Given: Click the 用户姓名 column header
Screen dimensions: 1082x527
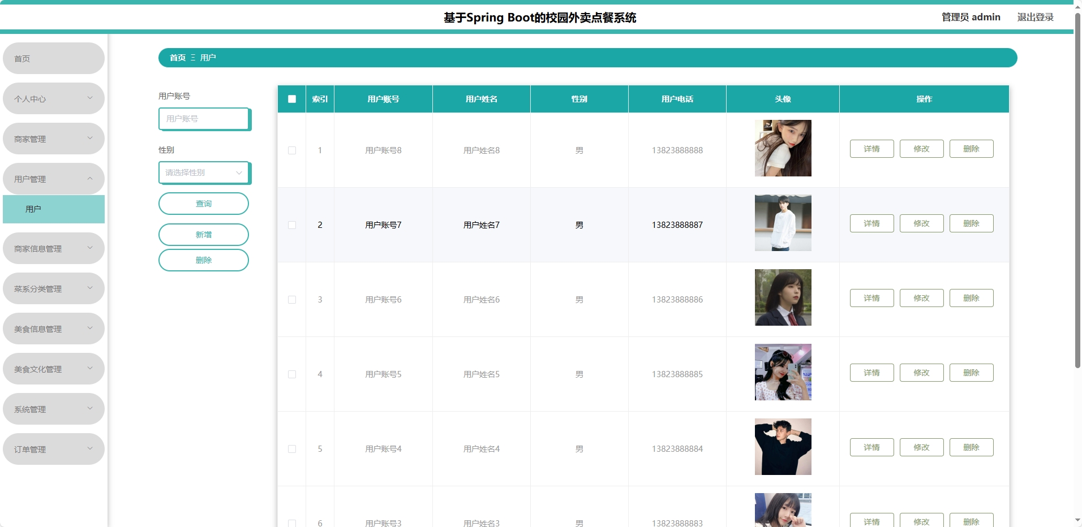Looking at the screenshot, I should coord(482,99).
